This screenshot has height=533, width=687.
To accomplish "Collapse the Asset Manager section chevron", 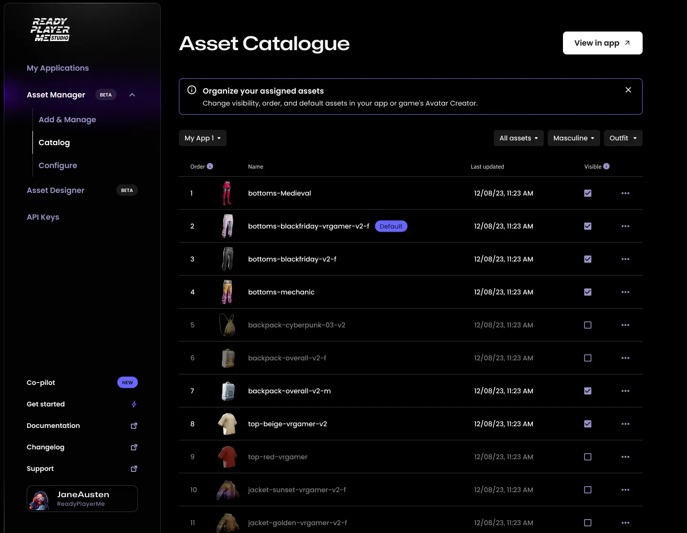I will click(132, 95).
